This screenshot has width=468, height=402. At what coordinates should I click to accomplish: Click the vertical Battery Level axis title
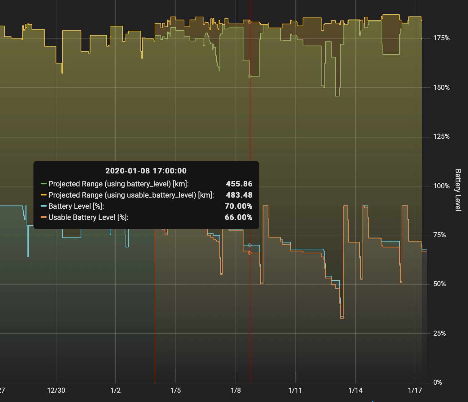[458, 190]
